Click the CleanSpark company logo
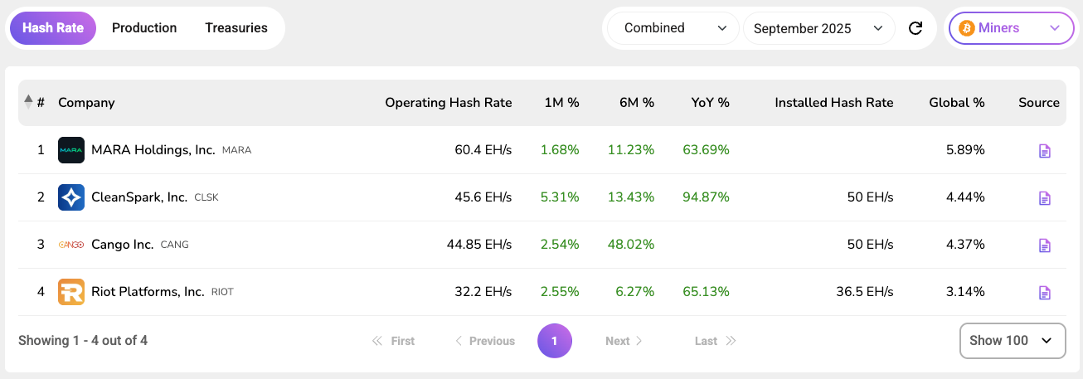This screenshot has width=1083, height=379. (x=71, y=197)
